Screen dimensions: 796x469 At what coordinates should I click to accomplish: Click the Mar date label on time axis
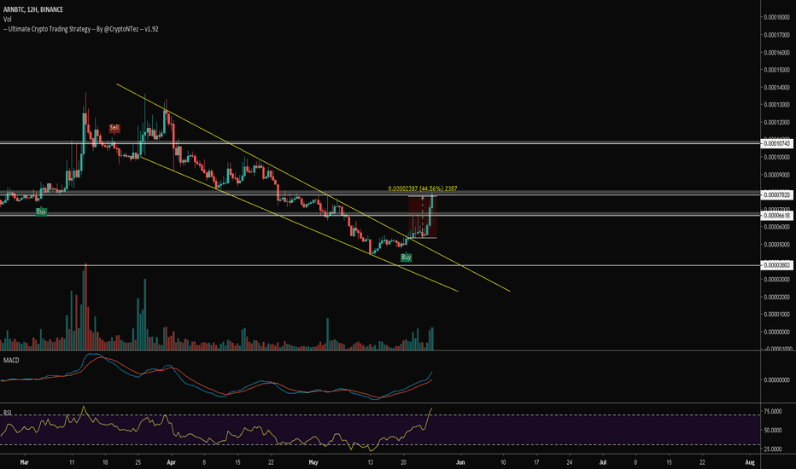tap(25, 462)
